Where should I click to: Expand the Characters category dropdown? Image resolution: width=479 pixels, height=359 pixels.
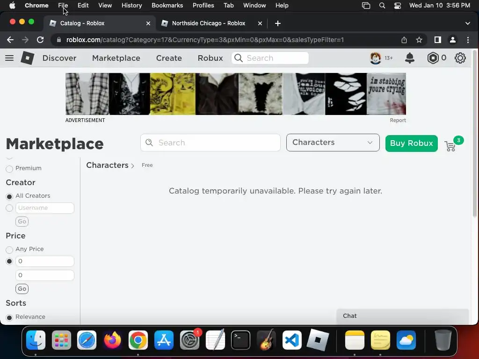[x=333, y=143]
